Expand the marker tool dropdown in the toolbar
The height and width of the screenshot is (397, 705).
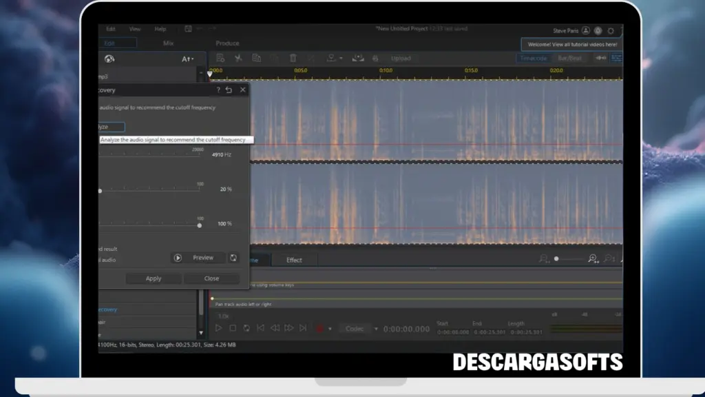click(341, 58)
